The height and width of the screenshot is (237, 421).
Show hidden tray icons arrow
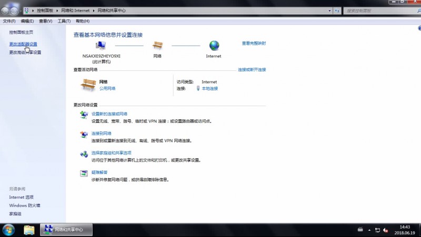pyautogui.click(x=369, y=230)
